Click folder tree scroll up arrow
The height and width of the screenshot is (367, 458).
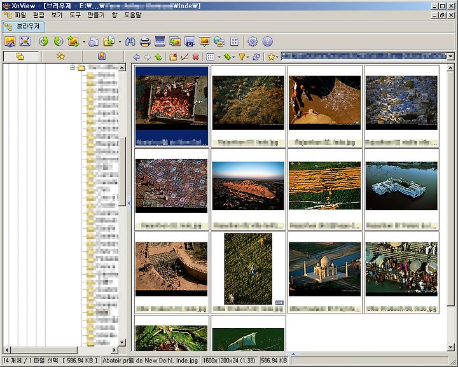point(122,67)
